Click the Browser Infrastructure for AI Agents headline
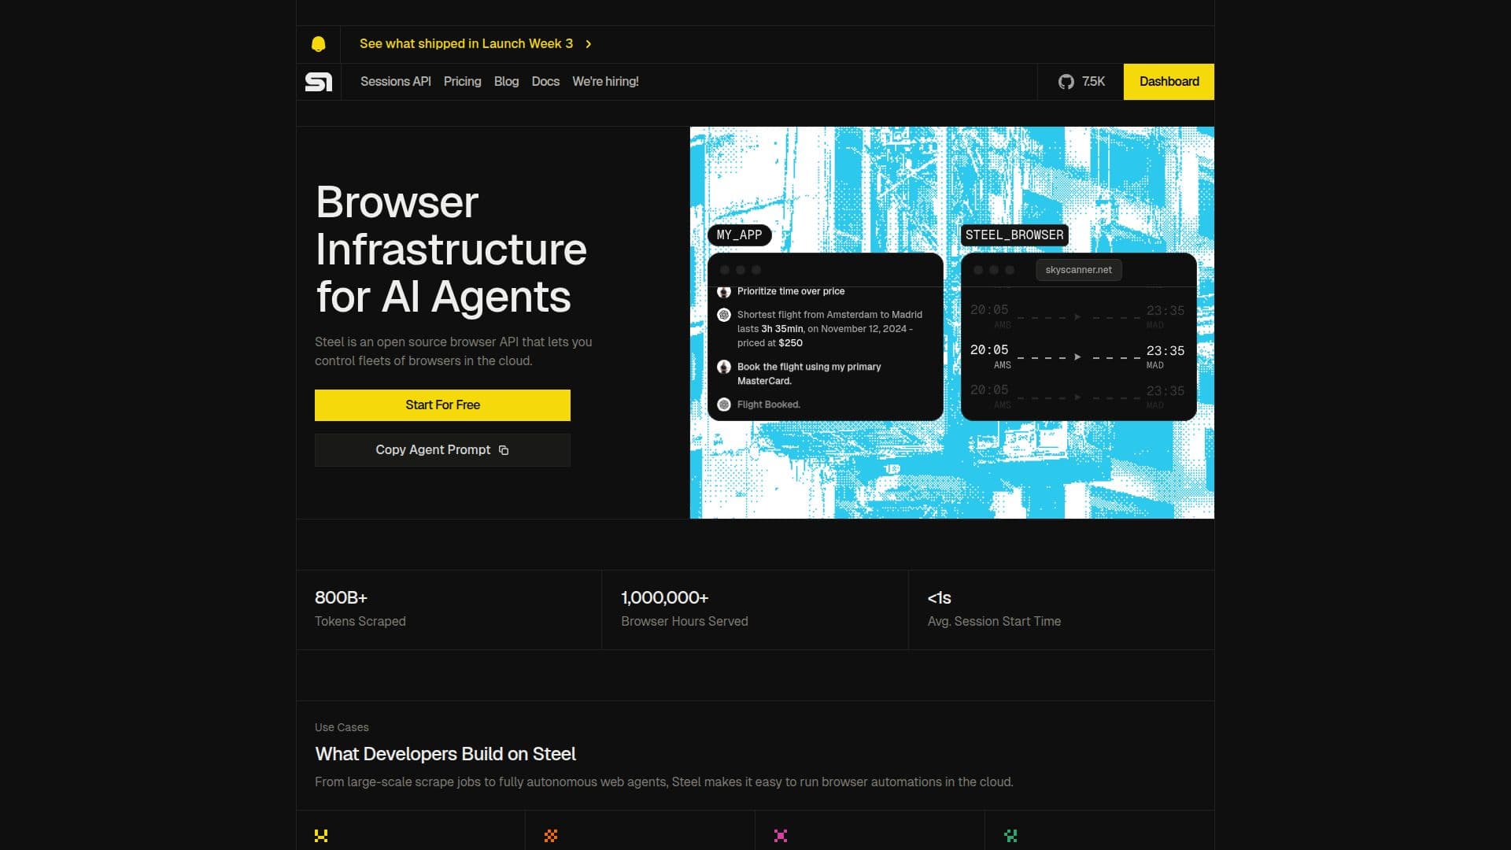 [451, 249]
